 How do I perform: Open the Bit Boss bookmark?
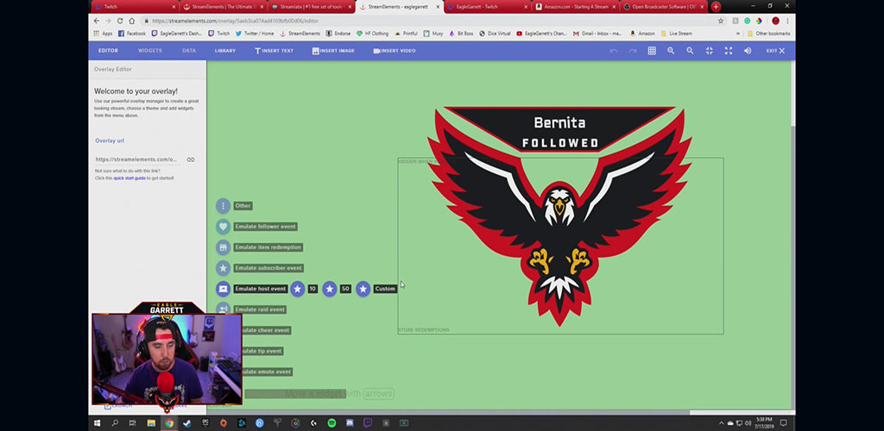pyautogui.click(x=461, y=34)
